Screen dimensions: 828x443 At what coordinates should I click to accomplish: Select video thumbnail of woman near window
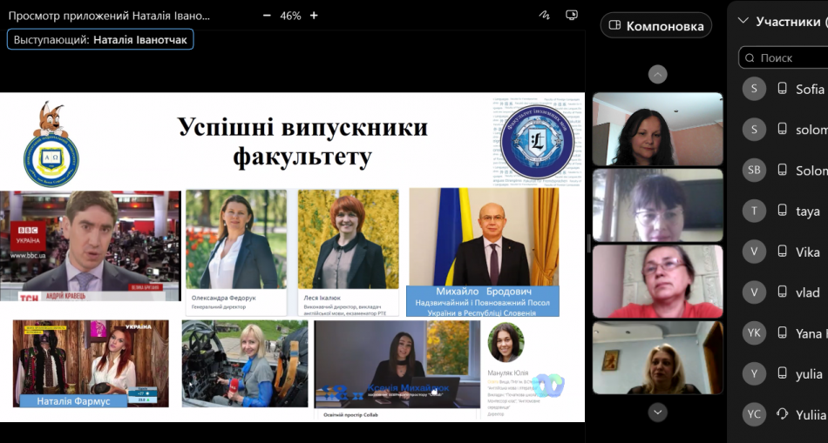coord(657,205)
